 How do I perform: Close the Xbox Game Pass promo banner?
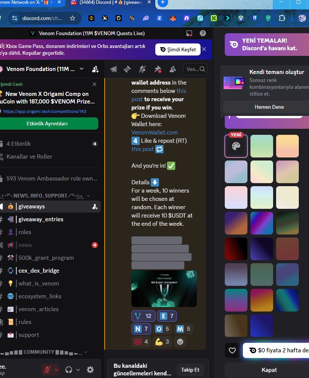(x=204, y=49)
